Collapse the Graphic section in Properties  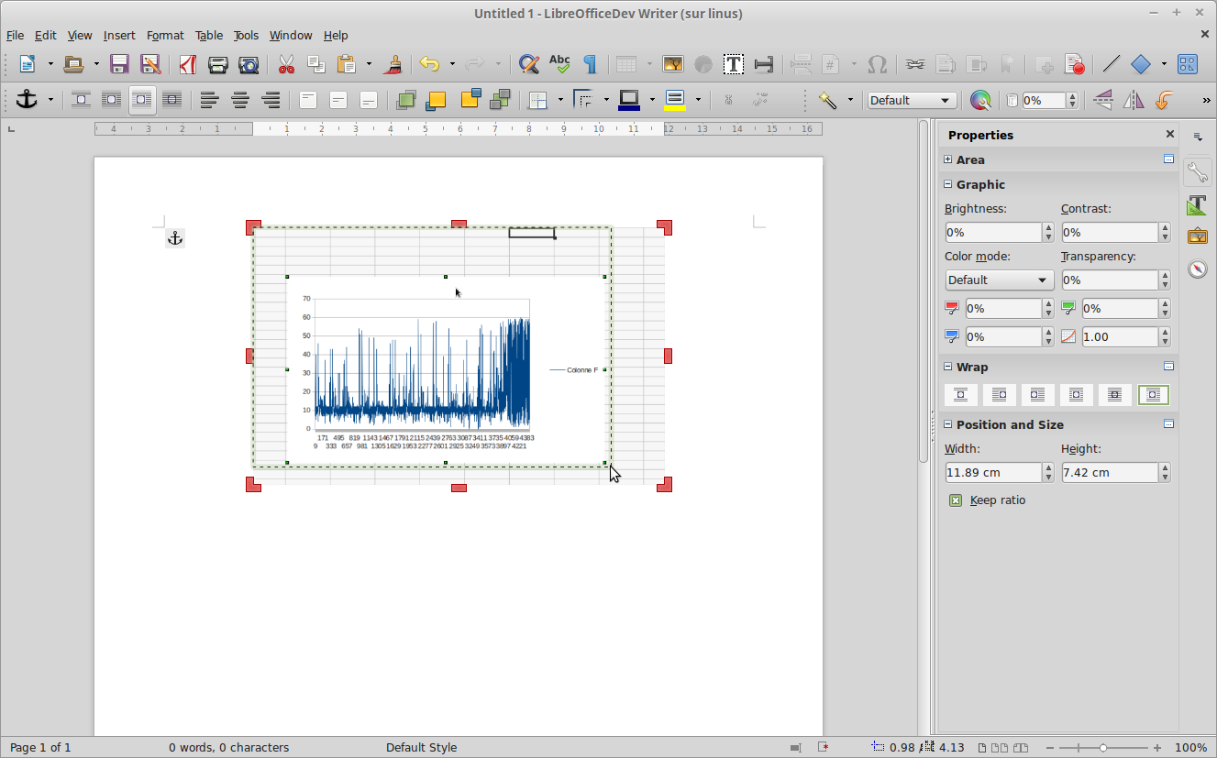948,184
